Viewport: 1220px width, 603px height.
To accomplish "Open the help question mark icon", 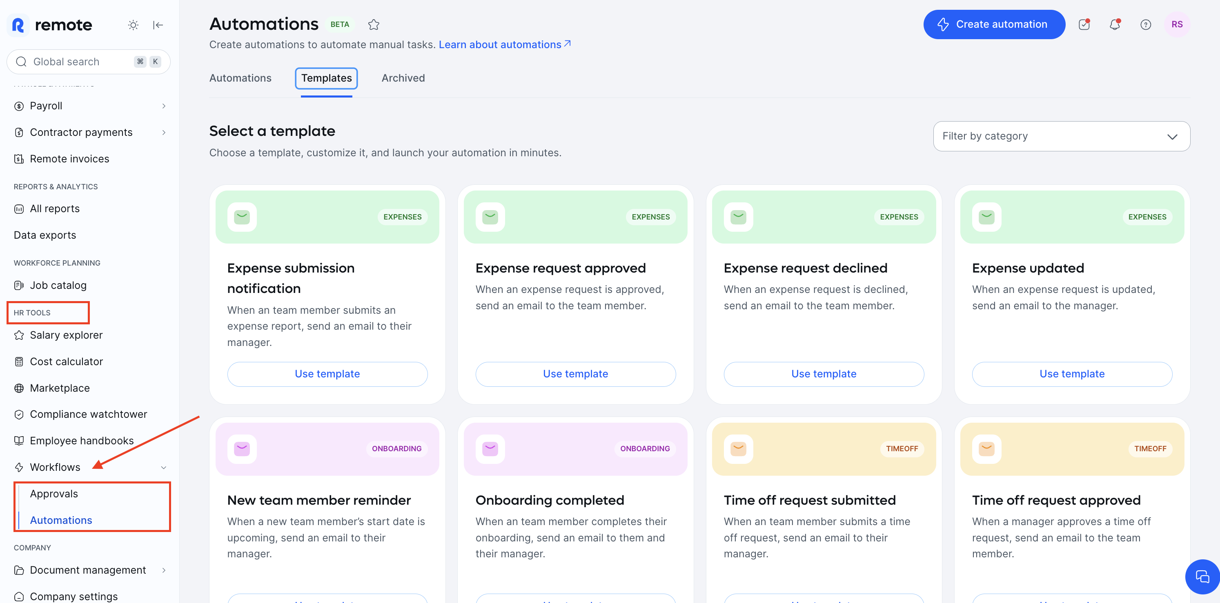I will [x=1146, y=24].
